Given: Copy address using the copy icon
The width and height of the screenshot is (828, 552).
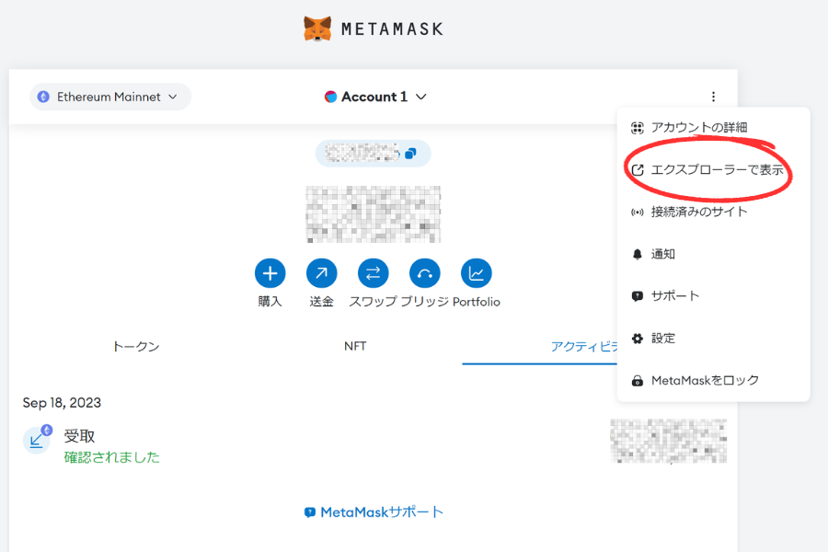Looking at the screenshot, I should point(410,154).
